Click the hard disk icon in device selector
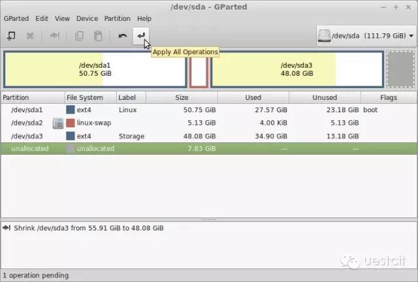Image resolution: width=418 pixels, height=282 pixels. (x=324, y=36)
